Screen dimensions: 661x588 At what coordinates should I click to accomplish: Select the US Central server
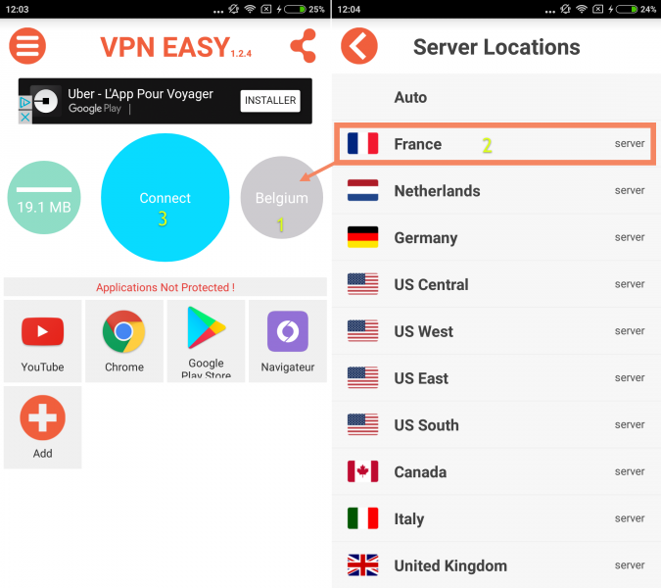click(x=496, y=284)
